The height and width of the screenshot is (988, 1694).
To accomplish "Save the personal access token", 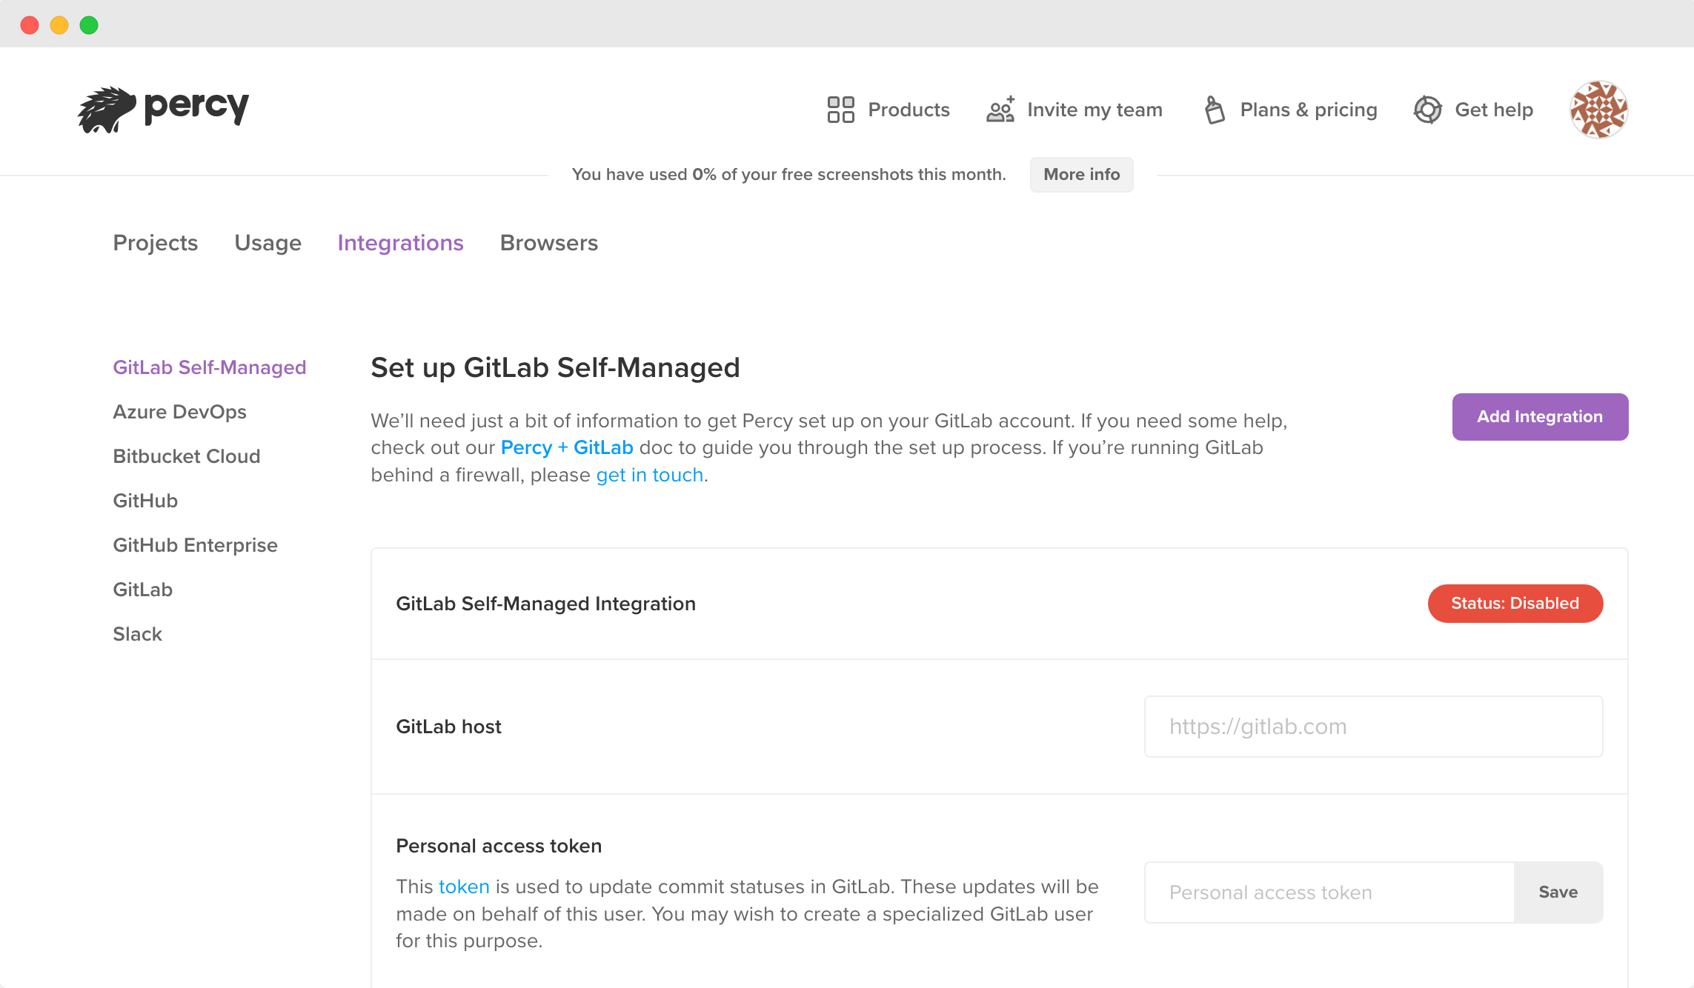I will tap(1558, 892).
